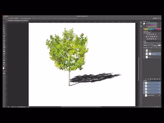164x123 pixels.
Task: Click the Delete layer trash icon
Action: 159,79
